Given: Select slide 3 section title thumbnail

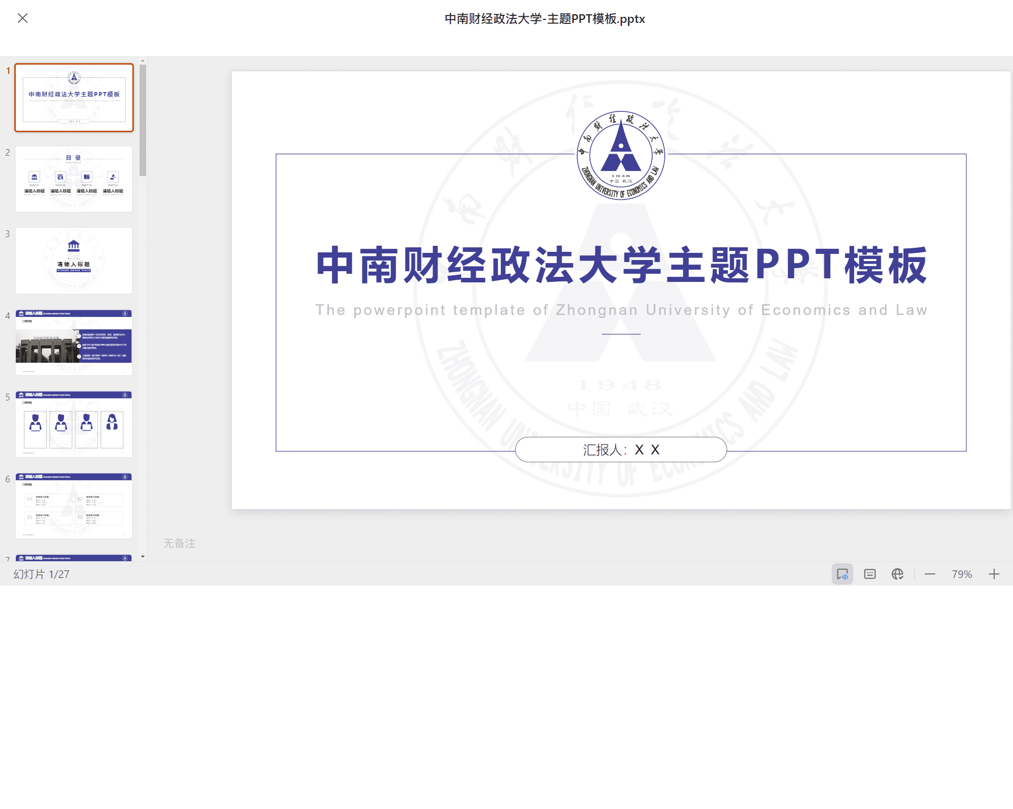Looking at the screenshot, I should pos(74,261).
